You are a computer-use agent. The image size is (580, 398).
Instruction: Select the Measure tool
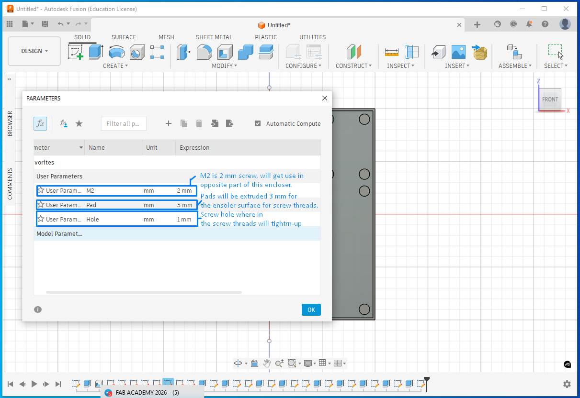coord(391,52)
